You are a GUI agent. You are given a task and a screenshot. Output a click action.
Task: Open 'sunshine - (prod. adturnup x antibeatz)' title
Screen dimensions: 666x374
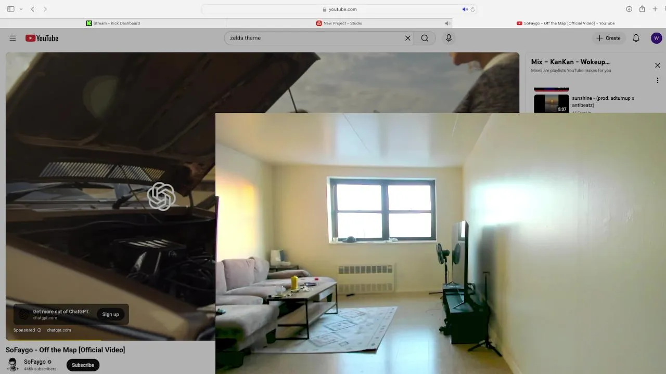[x=603, y=101]
